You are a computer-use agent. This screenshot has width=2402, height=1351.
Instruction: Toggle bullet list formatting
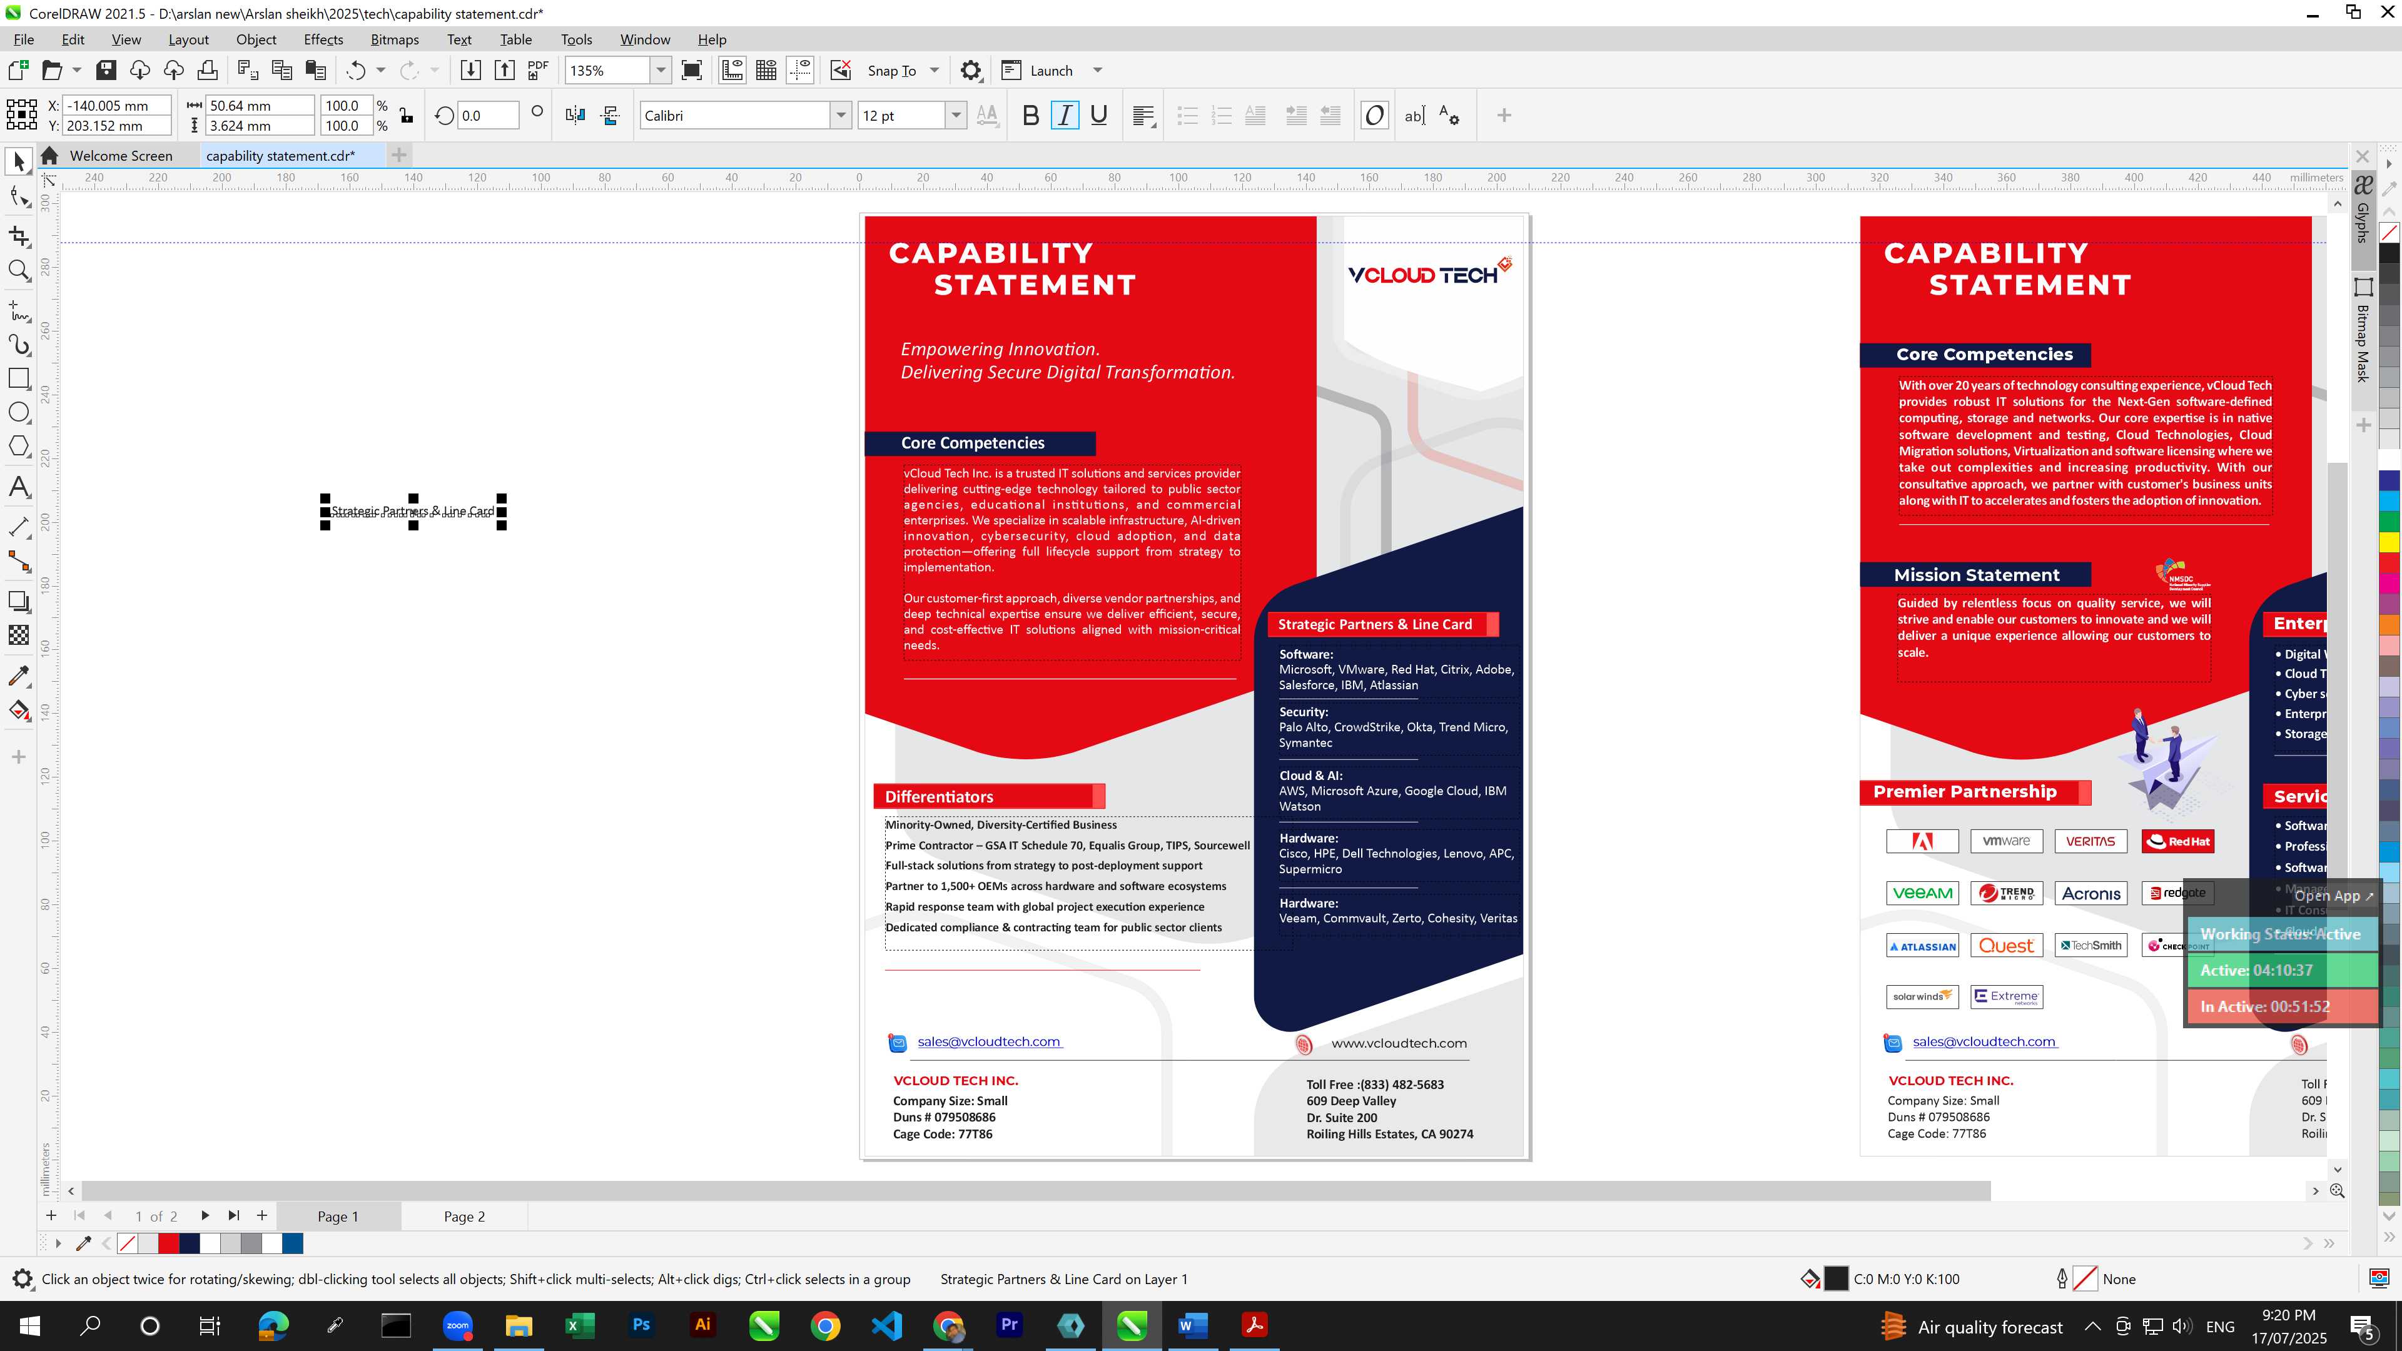coord(1187,116)
